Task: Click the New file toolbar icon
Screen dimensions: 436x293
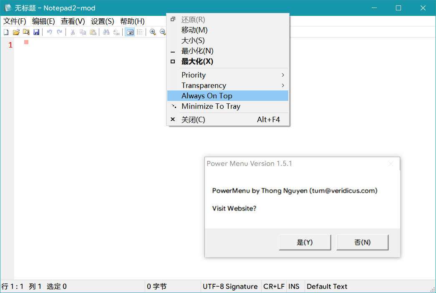Action: [x=6, y=32]
